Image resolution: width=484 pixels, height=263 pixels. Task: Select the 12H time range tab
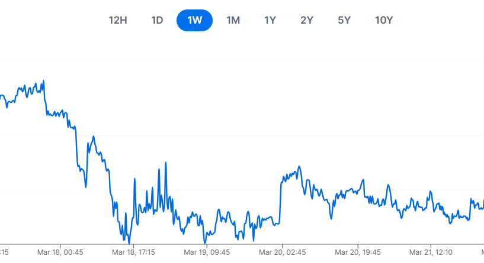point(118,20)
